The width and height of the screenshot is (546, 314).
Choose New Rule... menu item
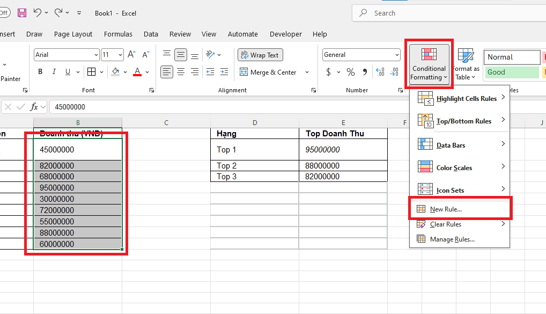[460, 209]
